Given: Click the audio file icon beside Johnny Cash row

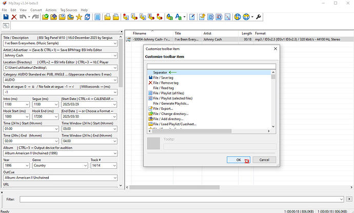Looking at the screenshot, I should pos(128,40).
